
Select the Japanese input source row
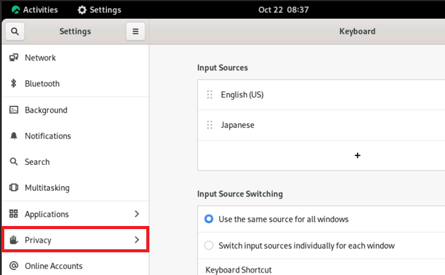306,125
